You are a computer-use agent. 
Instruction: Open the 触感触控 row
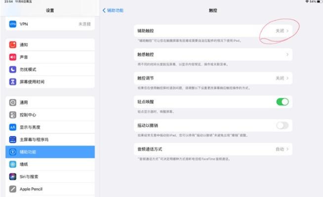point(213,54)
